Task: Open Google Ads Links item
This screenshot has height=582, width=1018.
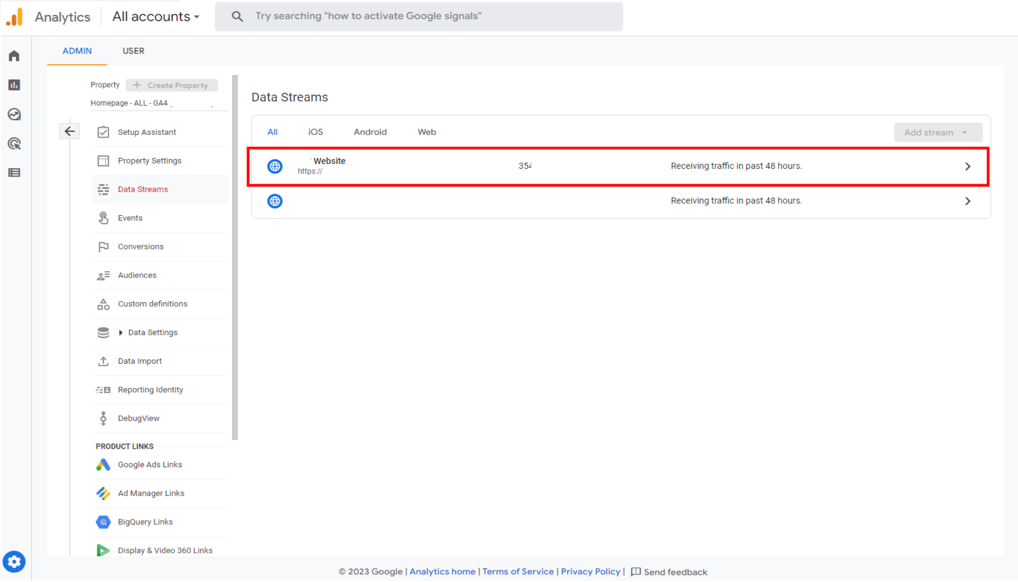Action: pos(160,465)
